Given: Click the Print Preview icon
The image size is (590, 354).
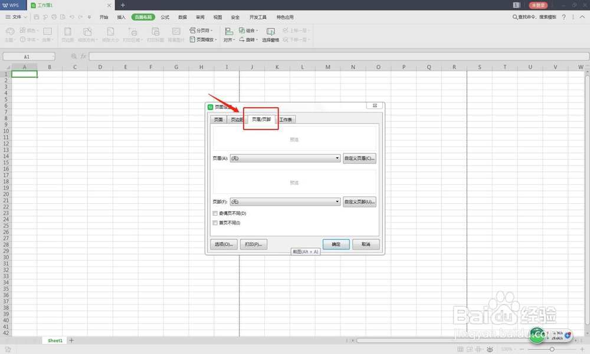Looking at the screenshot, I should pyautogui.click(x=63, y=17).
